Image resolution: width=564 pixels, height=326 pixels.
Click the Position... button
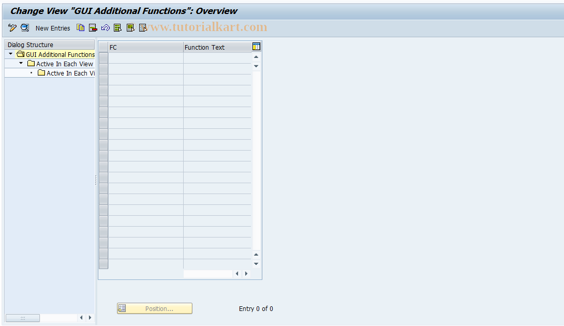click(155, 308)
